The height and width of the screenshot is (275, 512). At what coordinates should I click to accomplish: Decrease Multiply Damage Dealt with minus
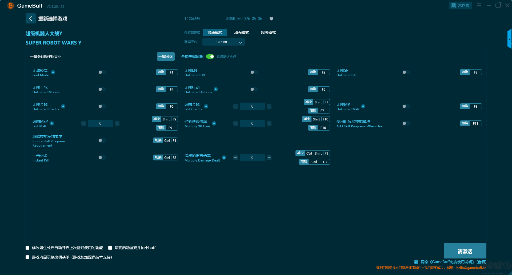coord(235,157)
